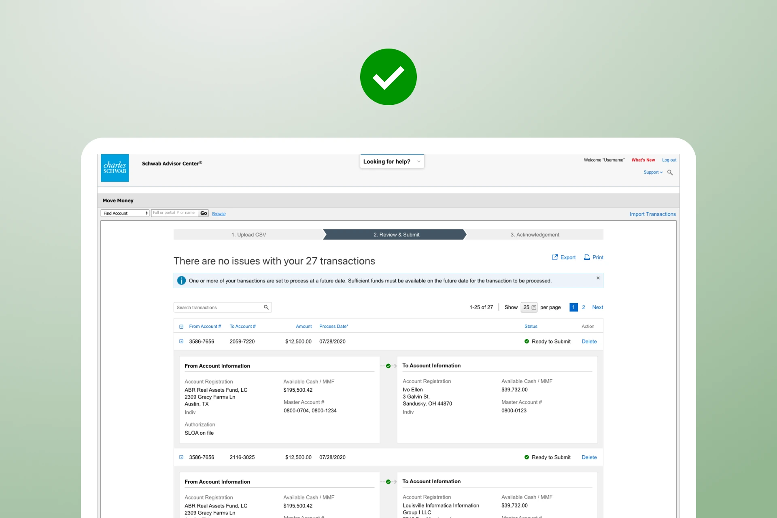Screen dimensions: 777x518
Task: Click the Charles Schwab logo
Action: [115, 168]
